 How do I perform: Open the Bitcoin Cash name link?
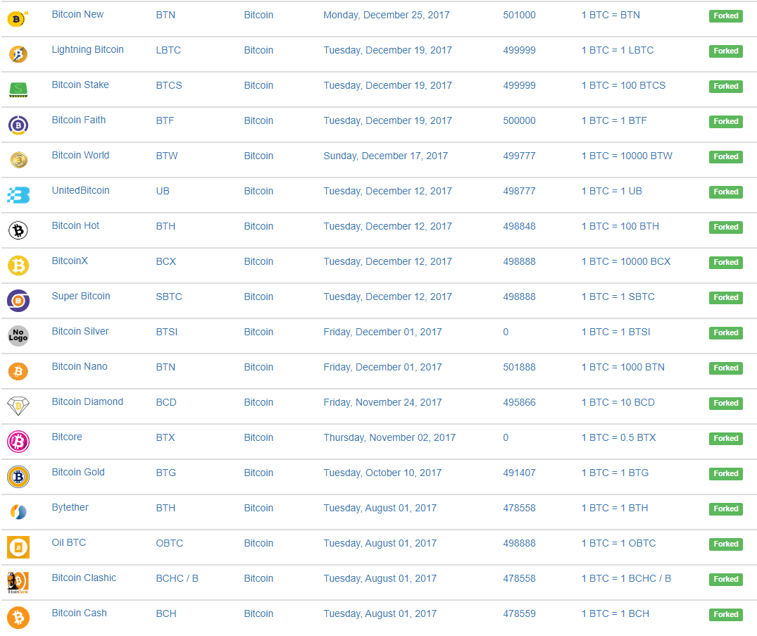[79, 613]
